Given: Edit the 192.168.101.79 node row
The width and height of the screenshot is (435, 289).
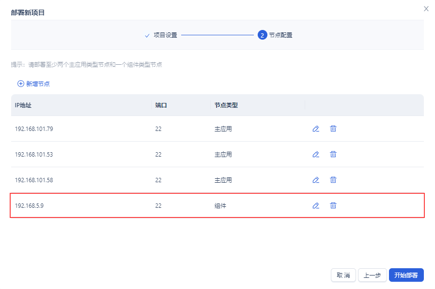Looking at the screenshot, I should (x=316, y=129).
